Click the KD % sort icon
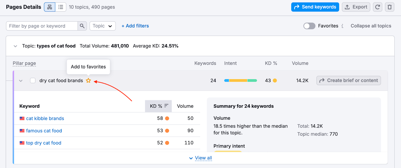 pyautogui.click(x=166, y=106)
